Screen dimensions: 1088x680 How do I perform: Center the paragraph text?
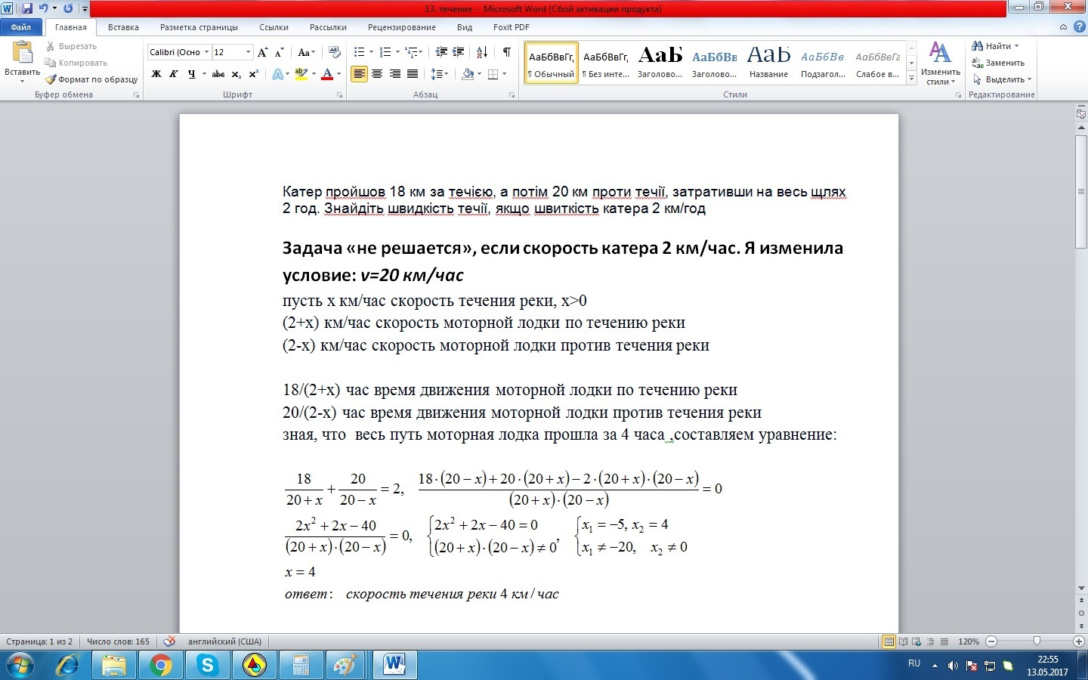click(x=376, y=74)
